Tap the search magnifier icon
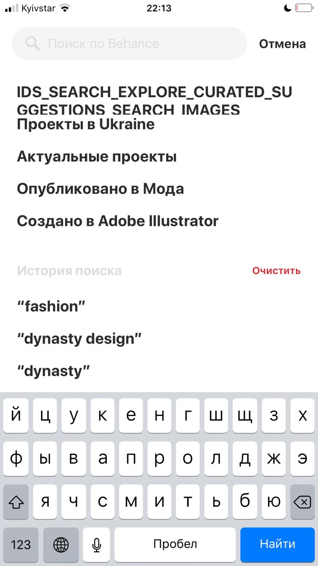 (x=33, y=43)
